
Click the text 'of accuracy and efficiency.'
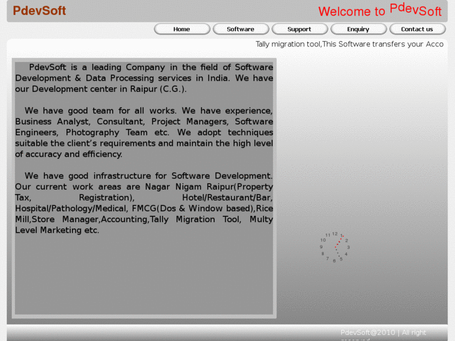point(69,154)
